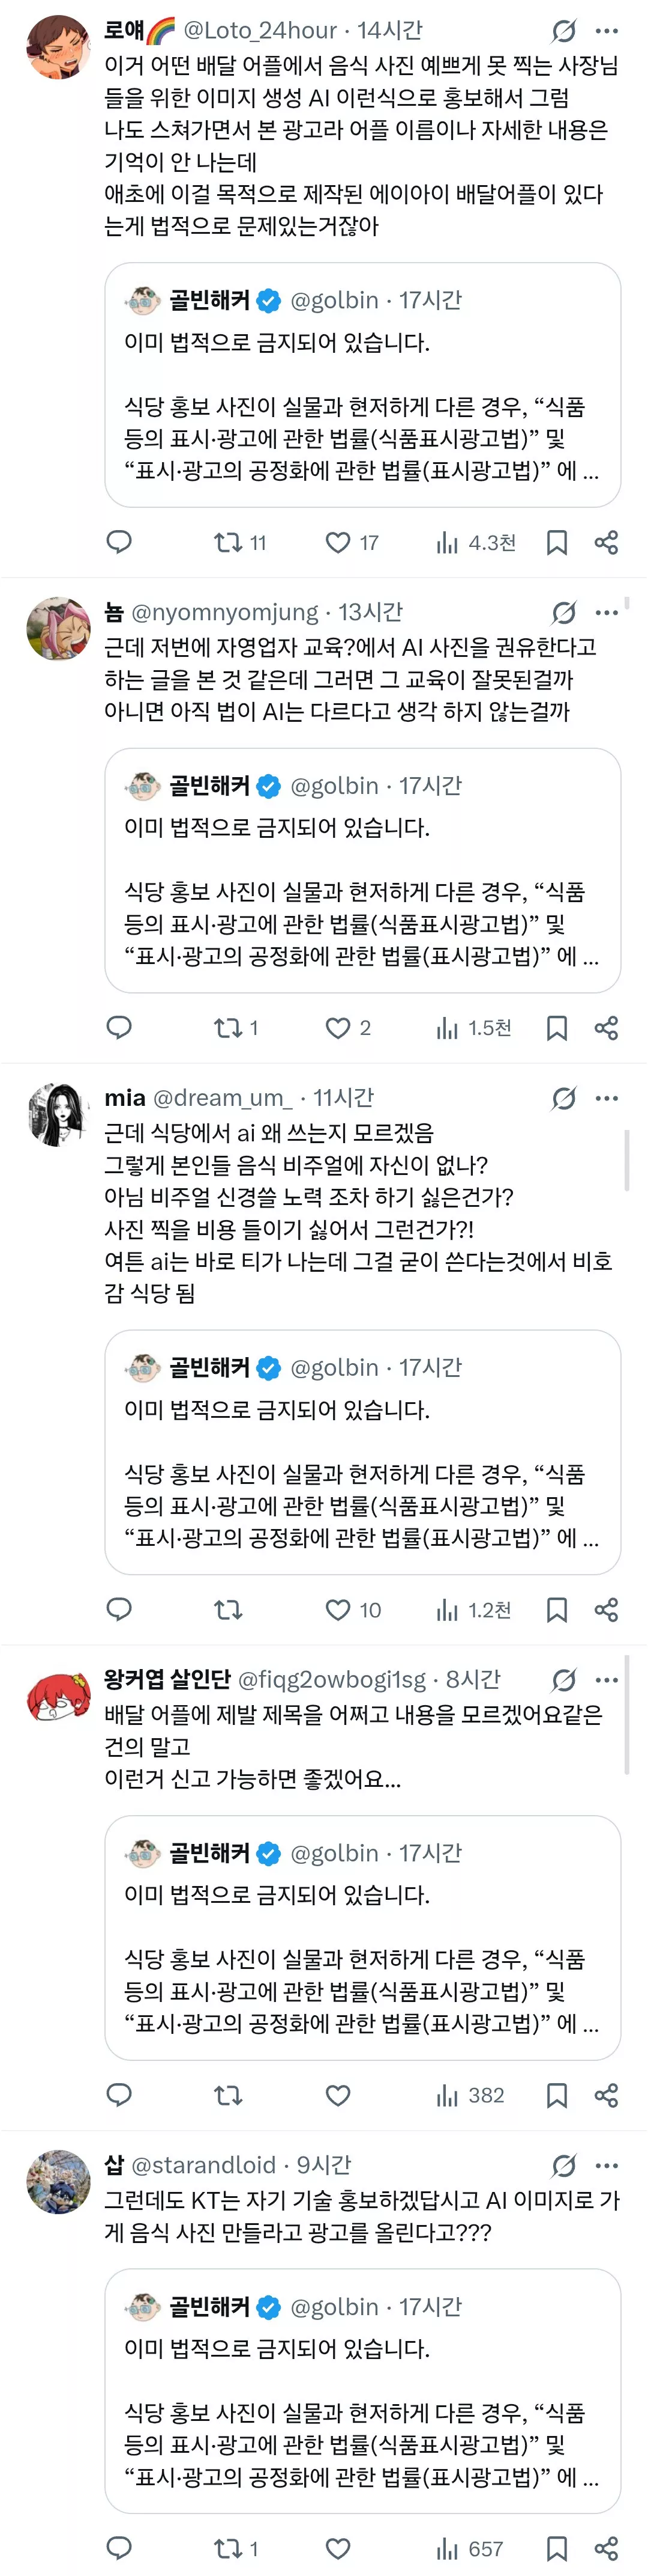Open more options for Loto_24hour's tweet
This screenshot has height=2576, width=648.
[x=606, y=31]
